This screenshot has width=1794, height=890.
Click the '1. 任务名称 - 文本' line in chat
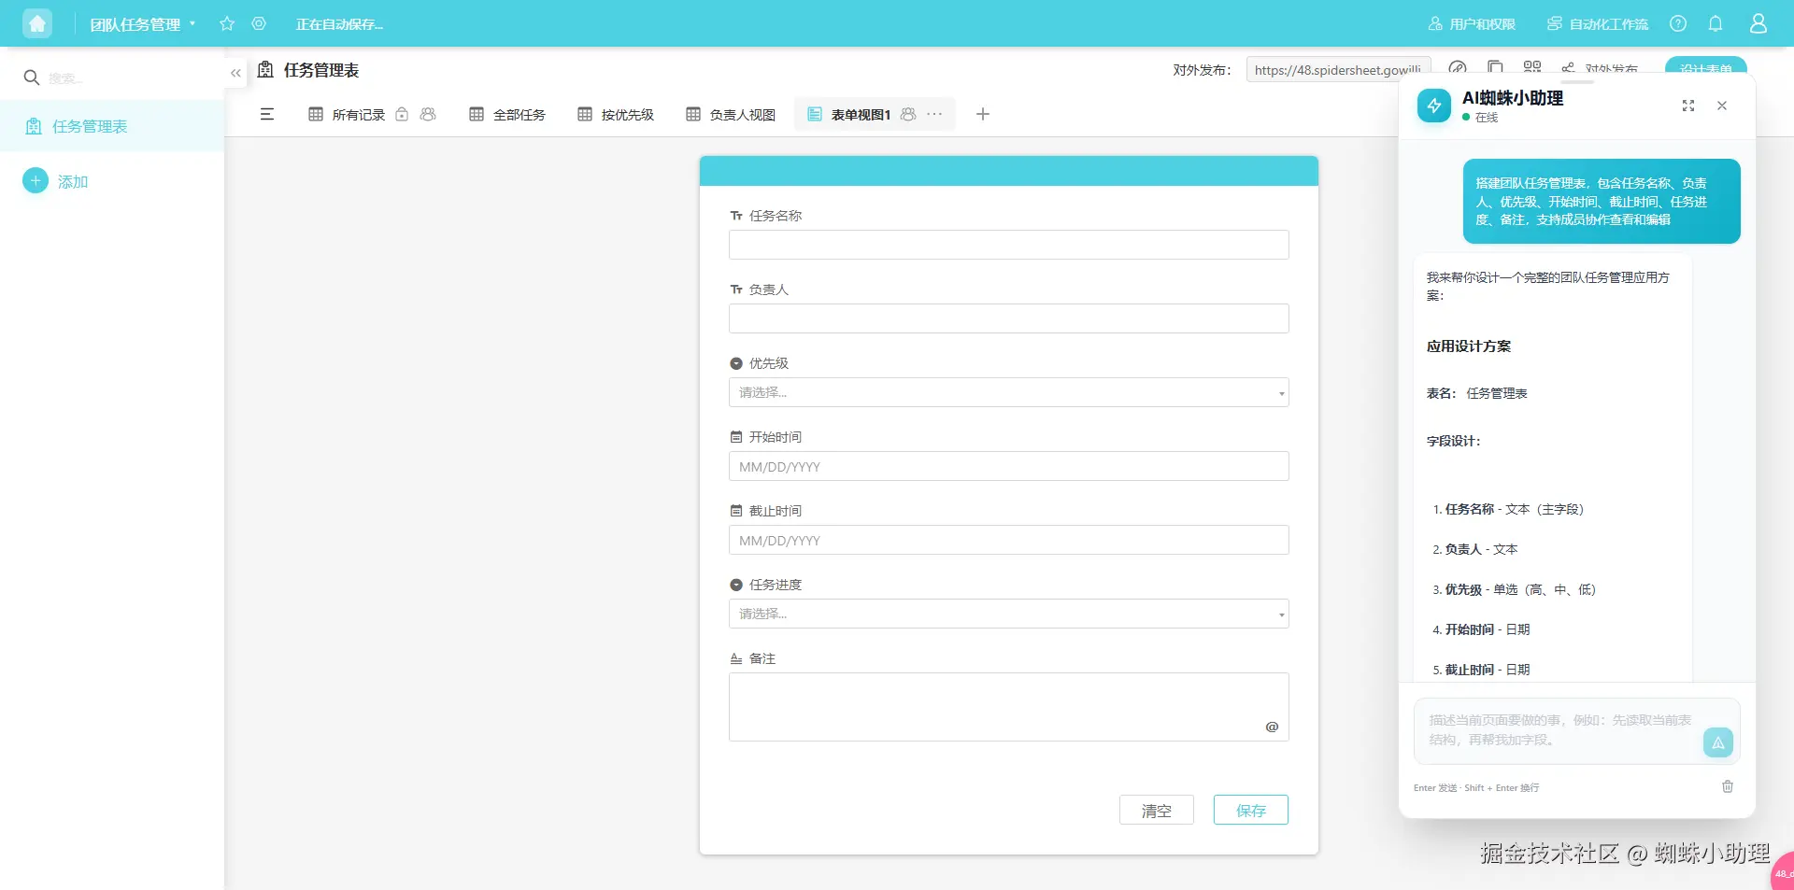coord(1508,509)
